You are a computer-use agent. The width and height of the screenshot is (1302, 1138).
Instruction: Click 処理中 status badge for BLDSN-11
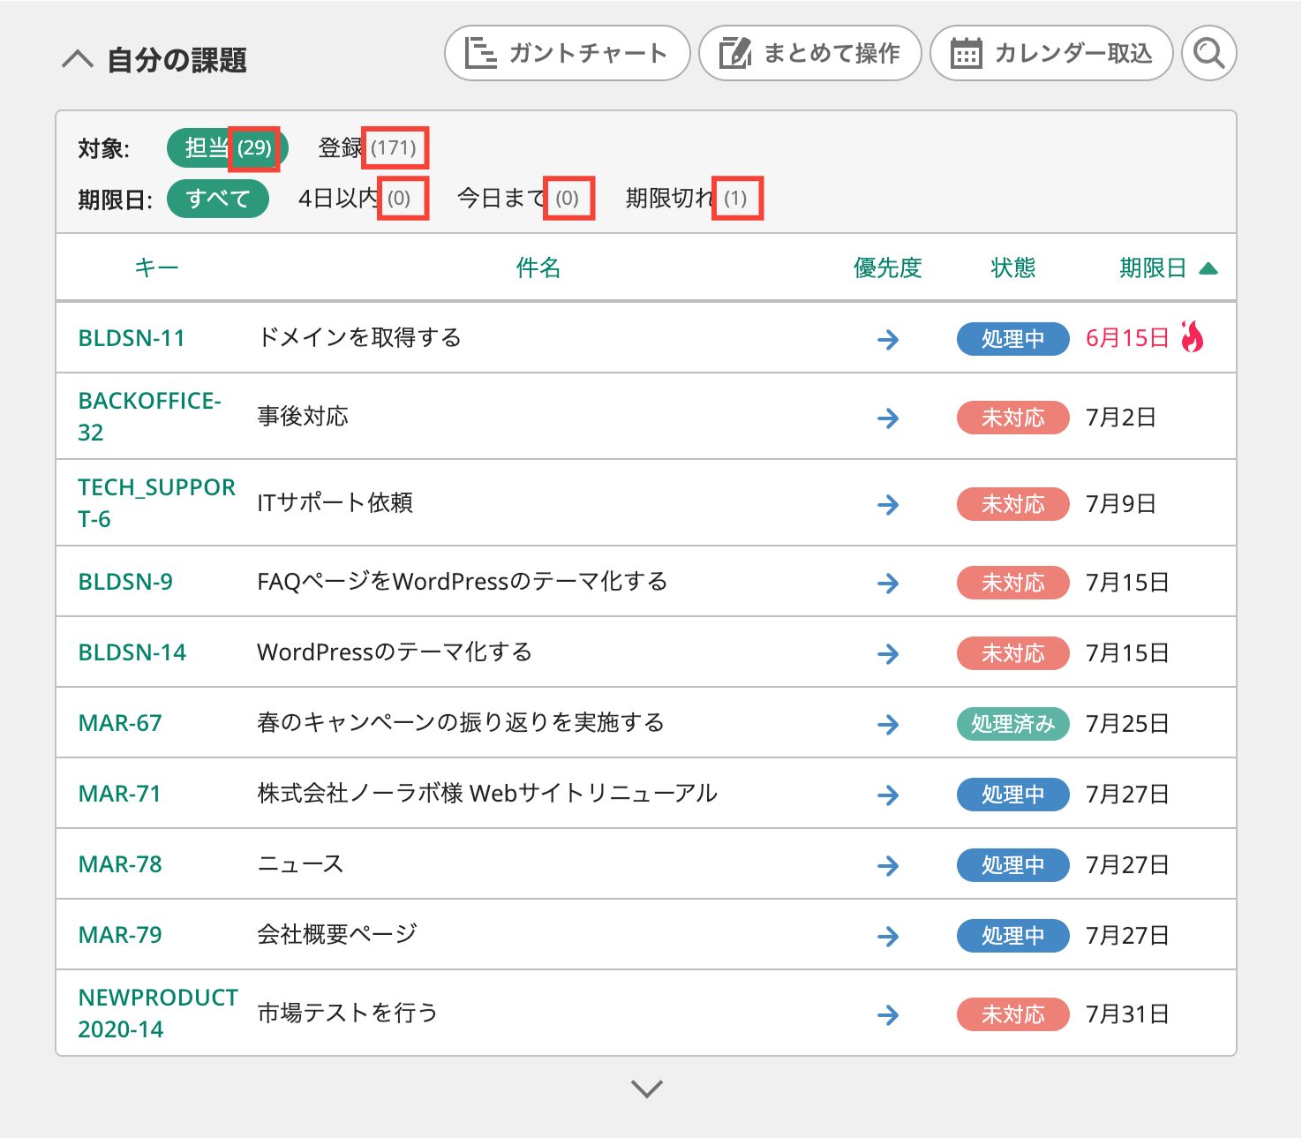[1013, 339]
